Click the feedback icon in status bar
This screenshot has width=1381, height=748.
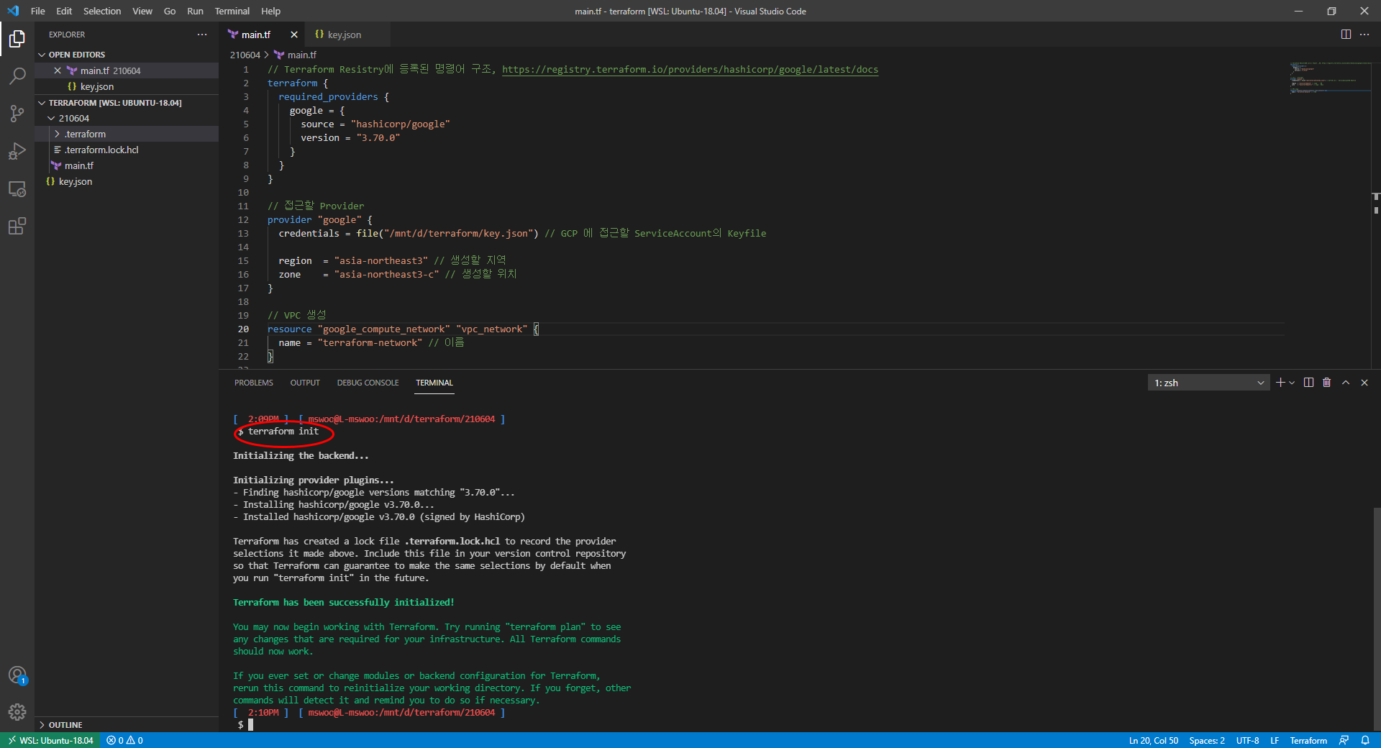(1344, 740)
